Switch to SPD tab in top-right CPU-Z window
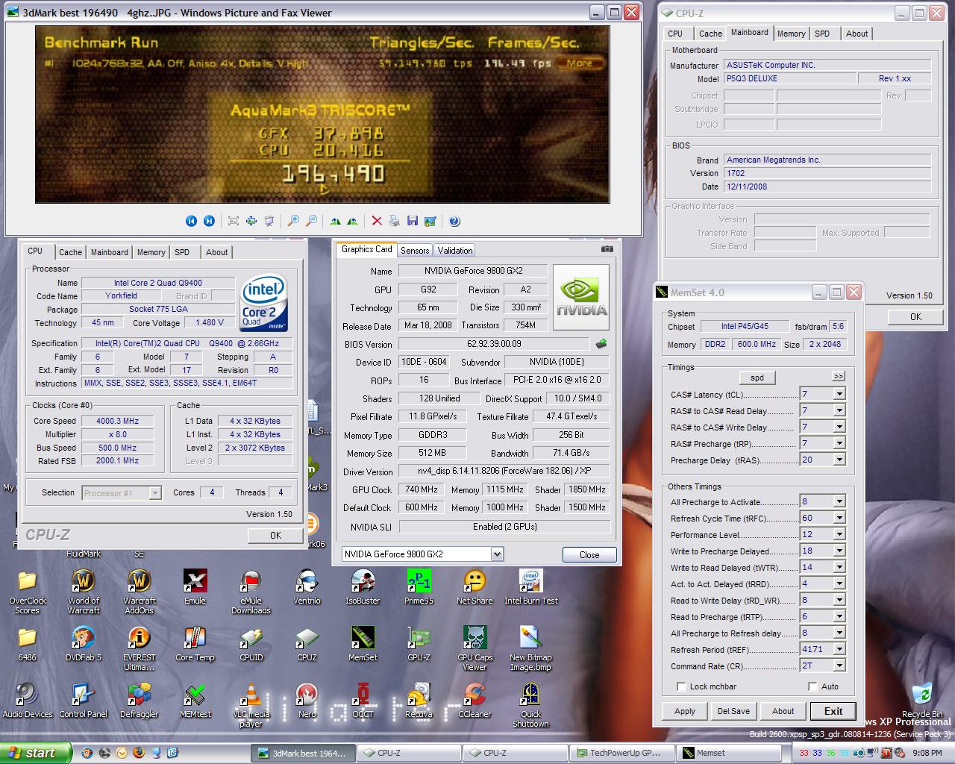Image resolution: width=955 pixels, height=764 pixels. coord(822,34)
